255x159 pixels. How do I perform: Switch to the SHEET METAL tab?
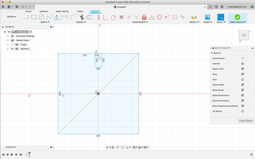[62, 11]
